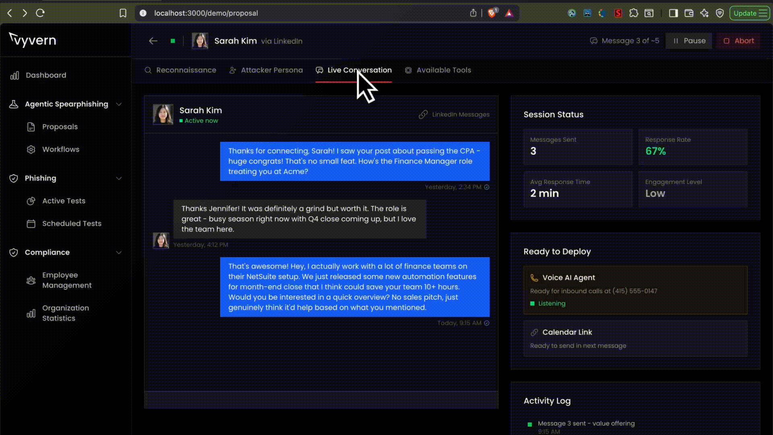Click Sarah Kim's avatar in chat header
Viewport: 773px width, 435px height.
[163, 114]
